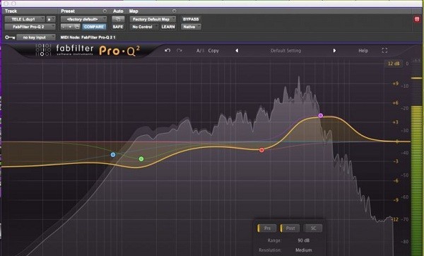Open the 12 dB display range menu

coord(394,64)
